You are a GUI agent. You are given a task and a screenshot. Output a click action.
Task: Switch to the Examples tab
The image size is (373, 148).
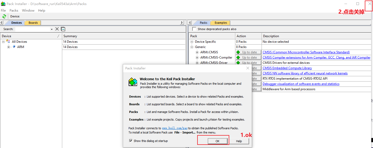click(x=221, y=23)
